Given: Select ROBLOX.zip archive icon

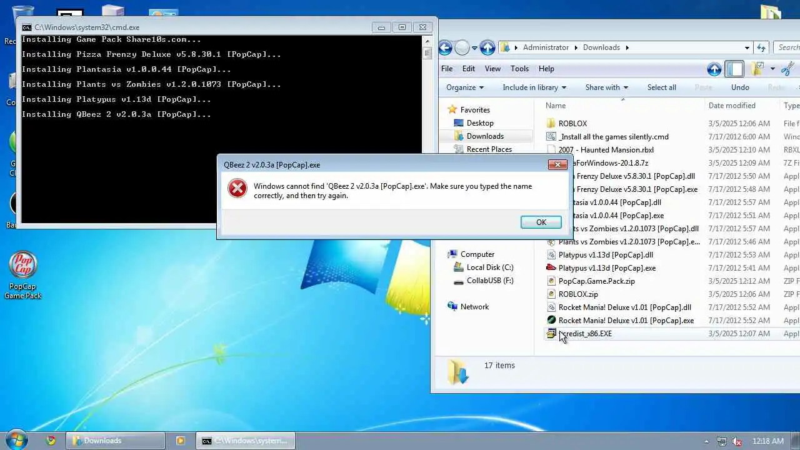Looking at the screenshot, I should tap(551, 294).
